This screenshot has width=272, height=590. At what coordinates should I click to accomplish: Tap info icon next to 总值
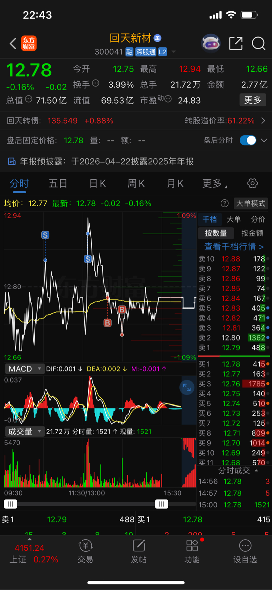click(x=29, y=99)
